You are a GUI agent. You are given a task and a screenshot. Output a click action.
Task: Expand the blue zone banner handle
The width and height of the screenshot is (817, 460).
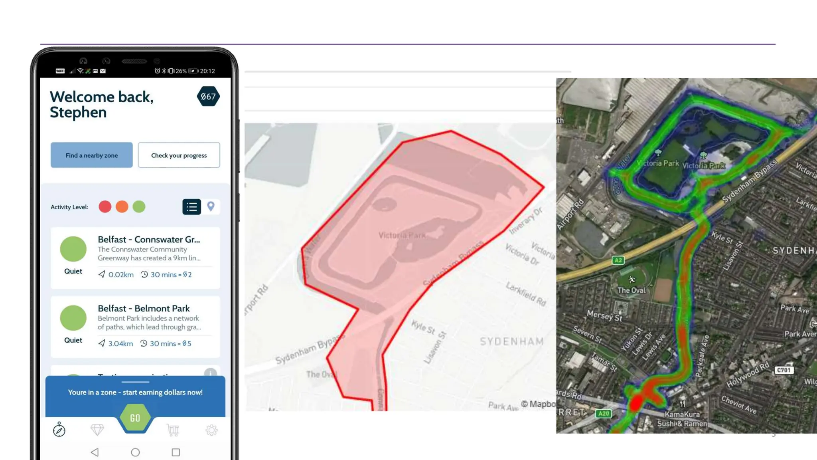tap(135, 382)
